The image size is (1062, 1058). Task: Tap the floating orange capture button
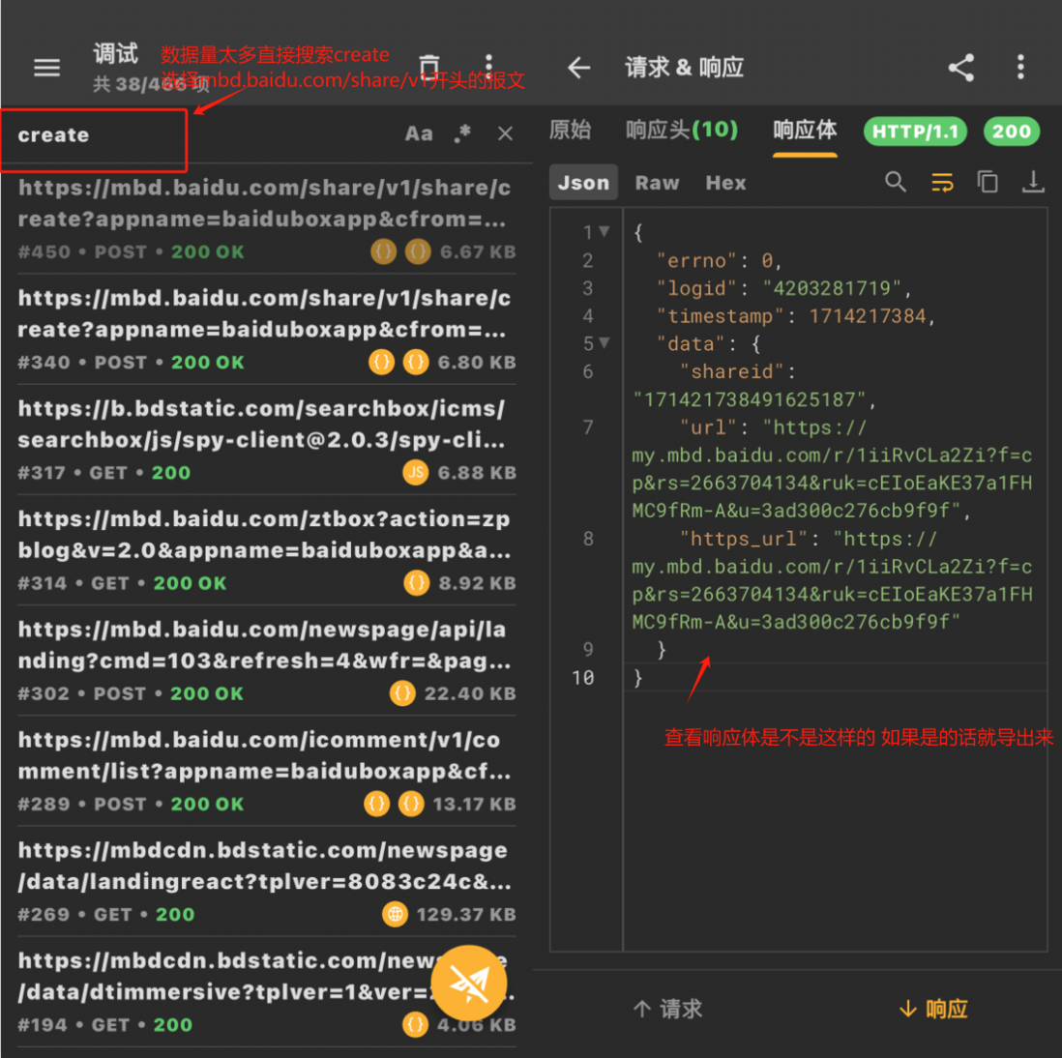click(x=469, y=983)
